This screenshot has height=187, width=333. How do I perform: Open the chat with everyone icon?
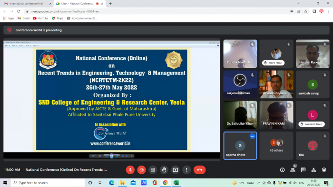click(303, 170)
